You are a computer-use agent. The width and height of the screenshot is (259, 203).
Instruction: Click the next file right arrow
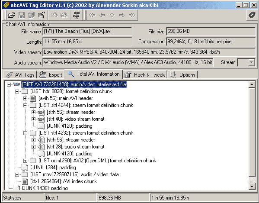coord(122,16)
